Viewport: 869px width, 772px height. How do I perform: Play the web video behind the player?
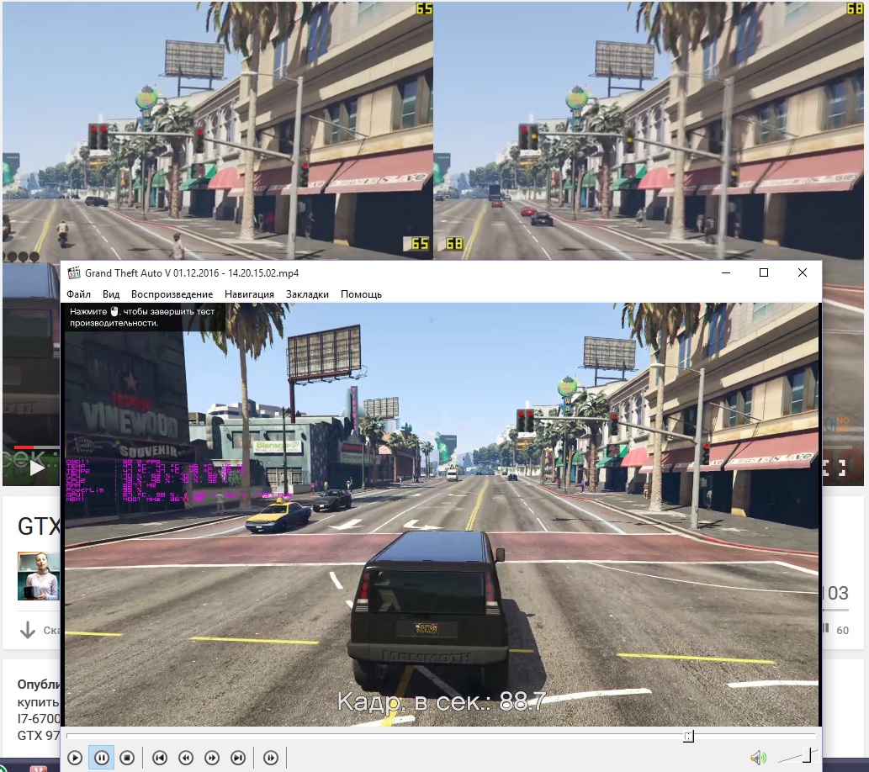tap(36, 468)
